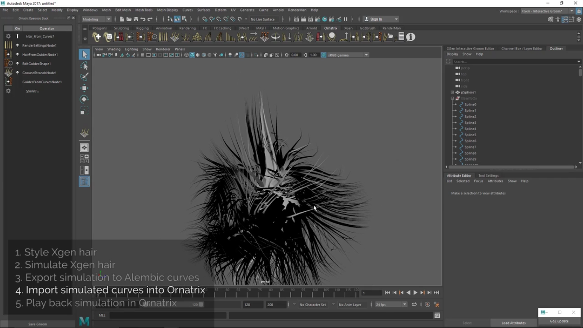583x328 pixels.
Task: Step back one frame
Action: 394,293
